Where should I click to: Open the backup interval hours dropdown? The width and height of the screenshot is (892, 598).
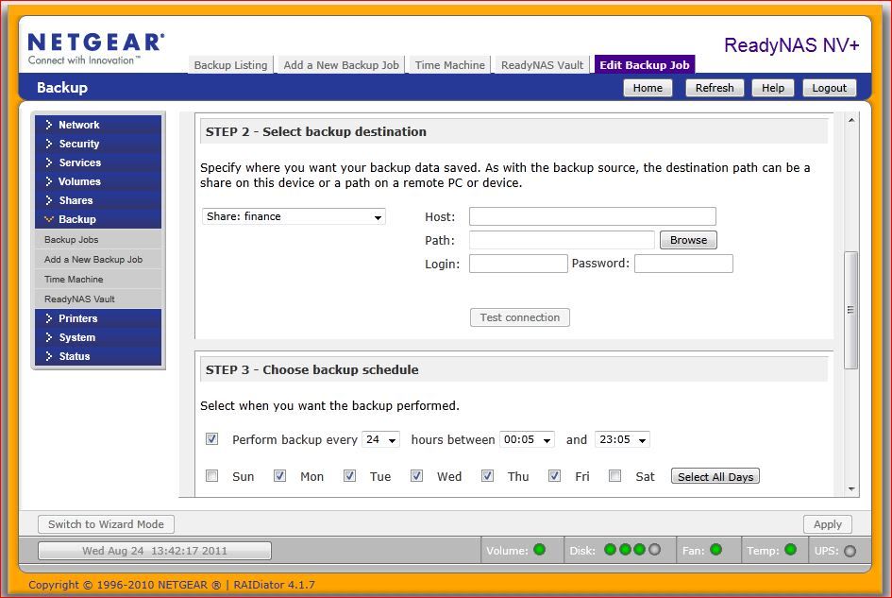[x=382, y=440]
